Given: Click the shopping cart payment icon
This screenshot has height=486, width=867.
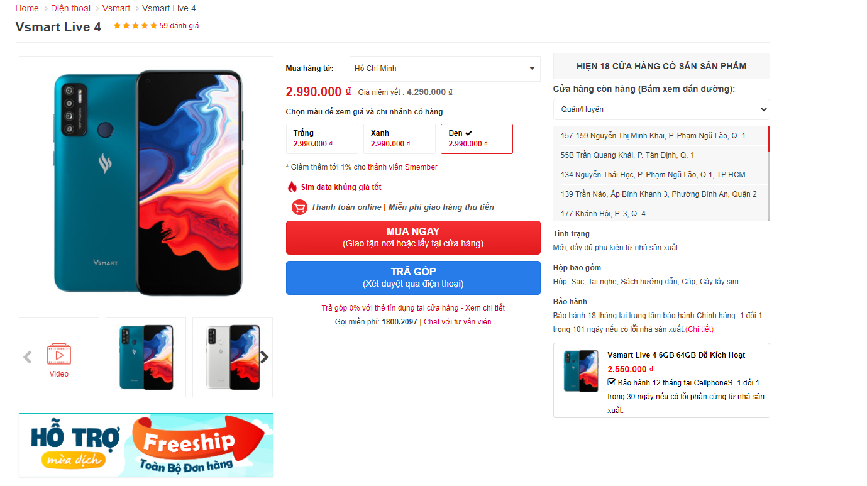Looking at the screenshot, I should [x=299, y=207].
